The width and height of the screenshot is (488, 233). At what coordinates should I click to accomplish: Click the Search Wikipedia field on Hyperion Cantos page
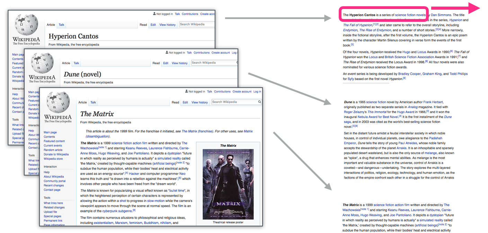pyautogui.click(x=196, y=25)
